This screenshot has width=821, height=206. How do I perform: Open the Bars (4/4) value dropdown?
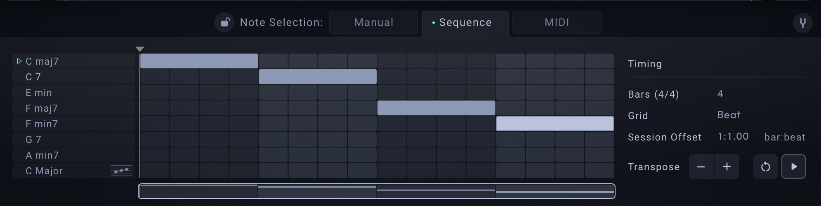coord(720,94)
